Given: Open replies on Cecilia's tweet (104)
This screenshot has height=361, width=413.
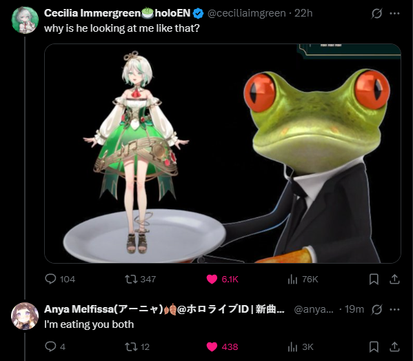Looking at the screenshot, I should (60, 279).
